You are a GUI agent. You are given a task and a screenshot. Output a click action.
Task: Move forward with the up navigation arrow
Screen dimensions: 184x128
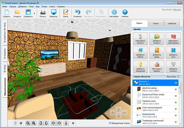point(119,109)
